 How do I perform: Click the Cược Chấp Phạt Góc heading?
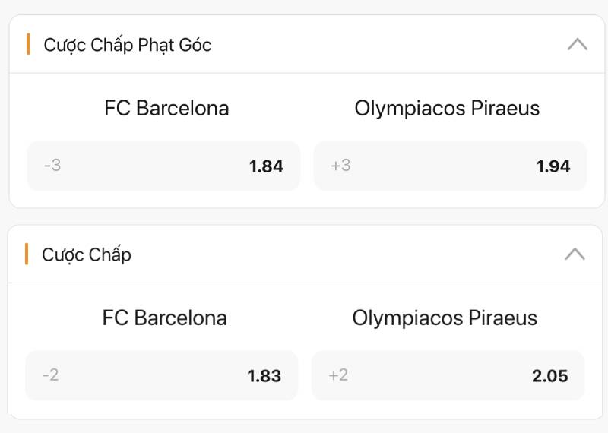coord(127,45)
